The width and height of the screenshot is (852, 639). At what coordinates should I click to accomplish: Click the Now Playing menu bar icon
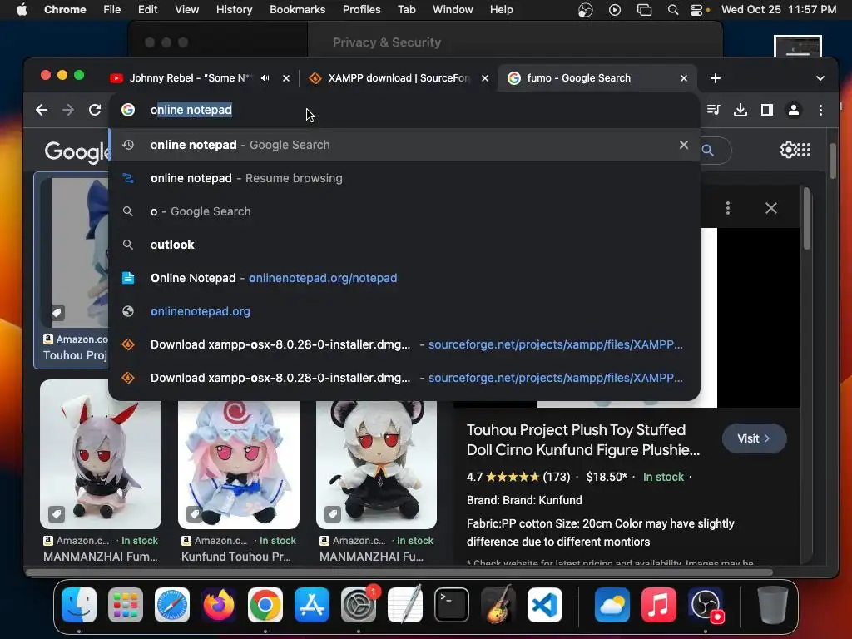pyautogui.click(x=615, y=10)
